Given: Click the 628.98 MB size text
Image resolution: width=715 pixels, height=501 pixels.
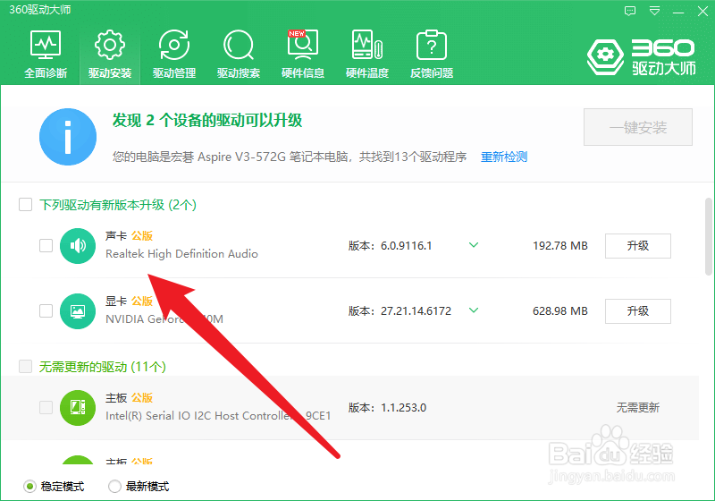Looking at the screenshot, I should pos(560,311).
